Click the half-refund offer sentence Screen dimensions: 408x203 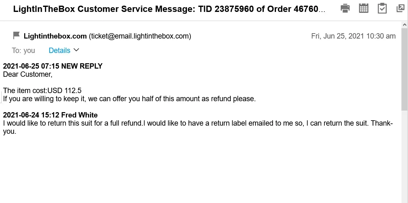tap(129, 99)
